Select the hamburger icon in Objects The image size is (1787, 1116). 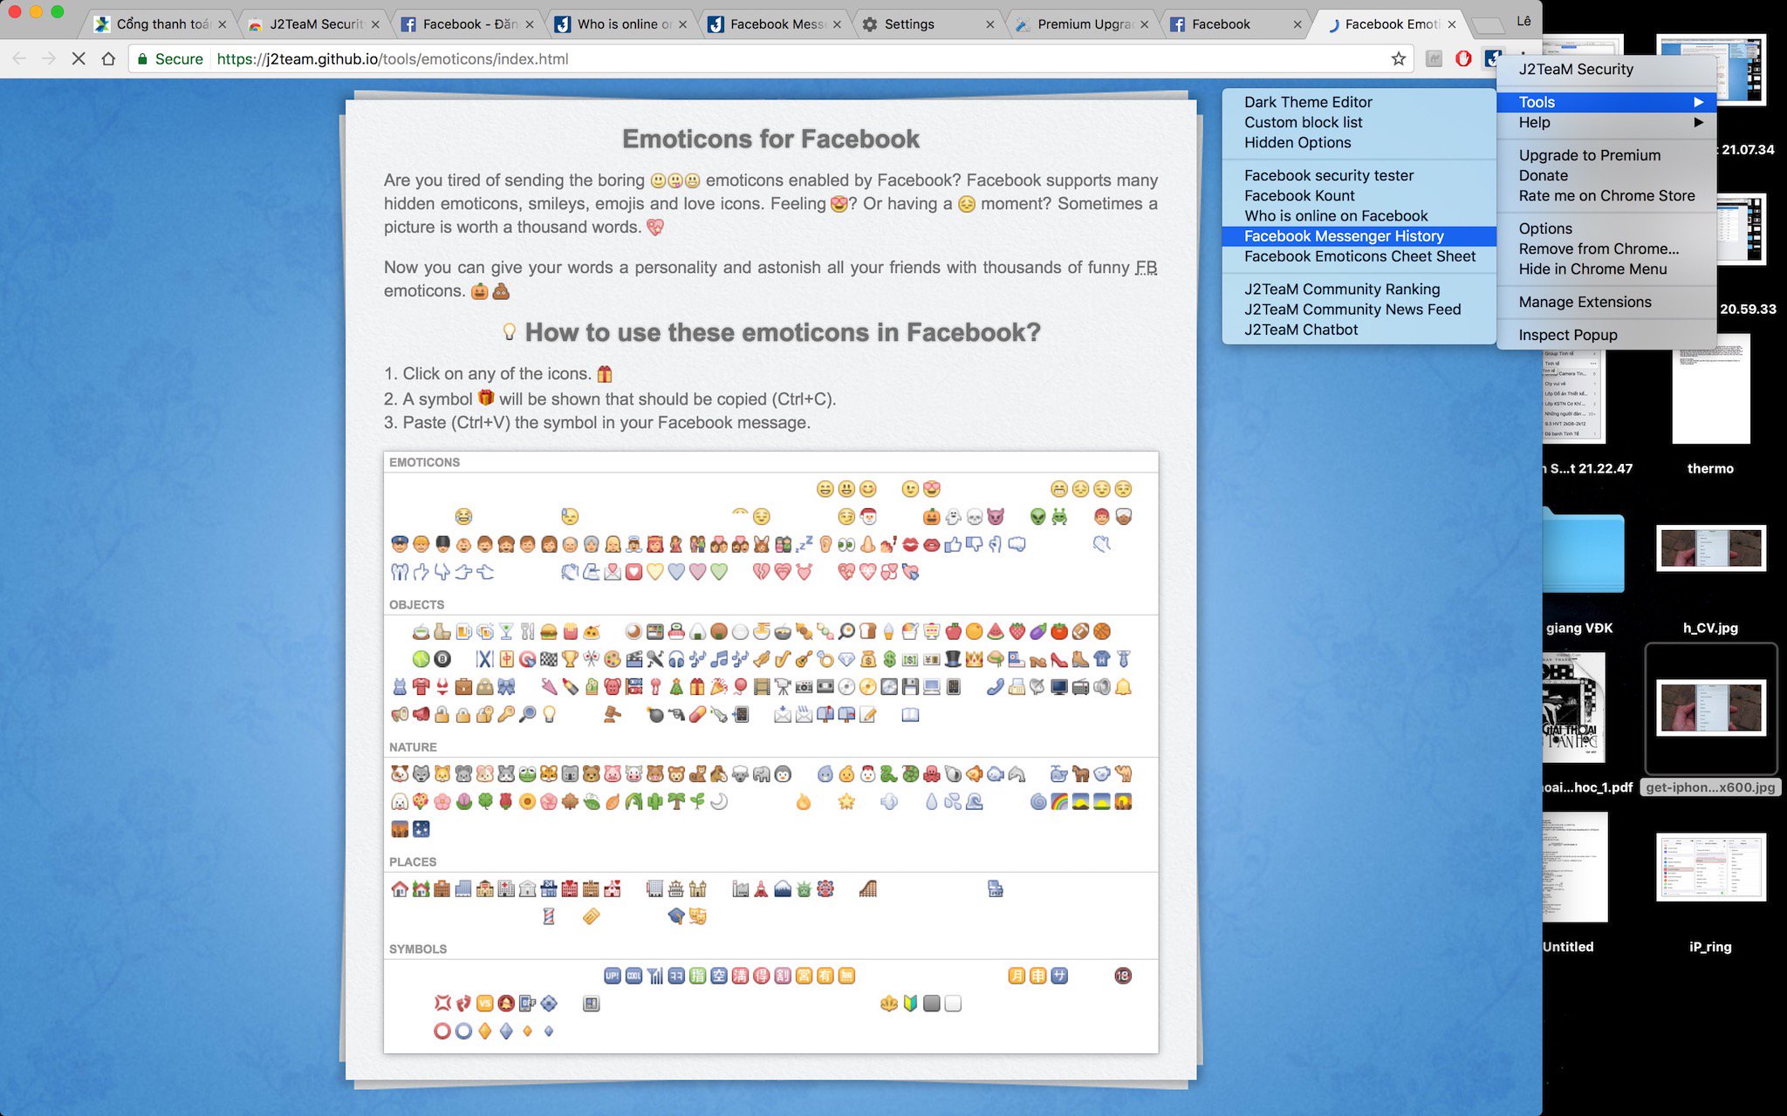[x=549, y=631]
